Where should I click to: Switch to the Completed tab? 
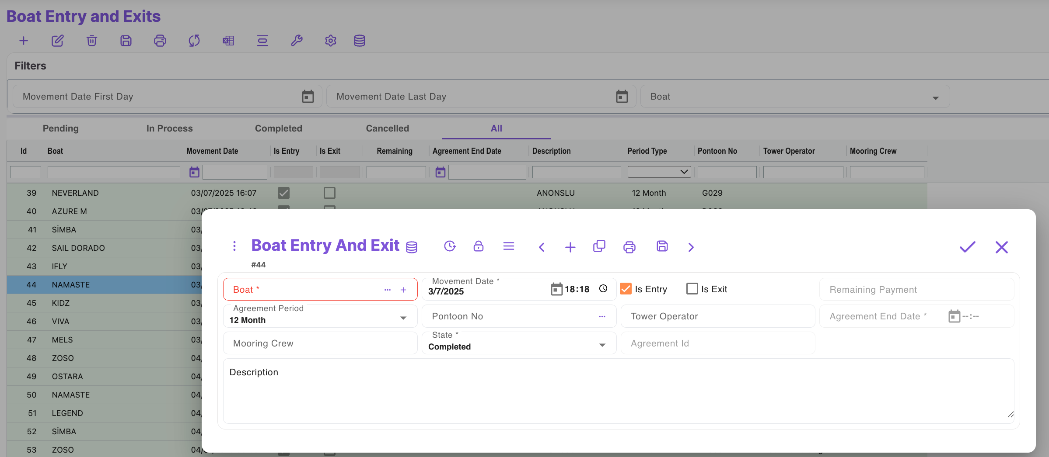[x=279, y=128]
